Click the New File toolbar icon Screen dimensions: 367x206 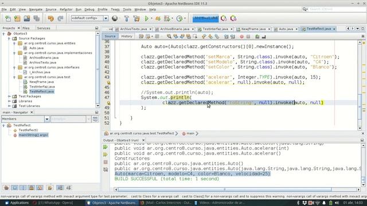(7, 18)
